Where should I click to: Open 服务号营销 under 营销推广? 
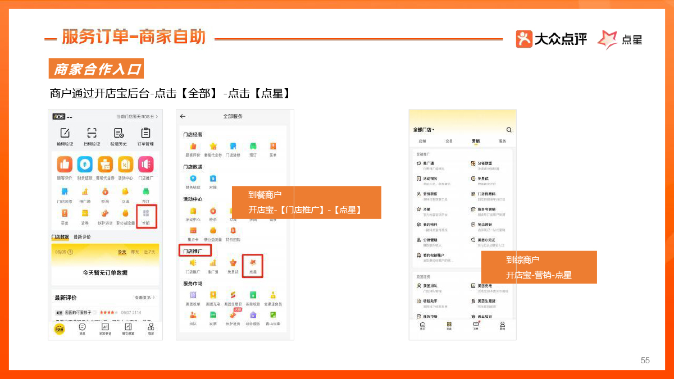pyautogui.click(x=489, y=211)
